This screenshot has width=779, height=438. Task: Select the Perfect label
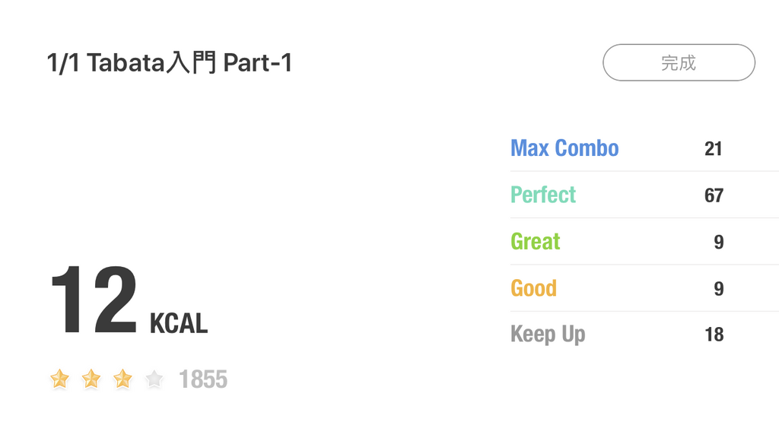(543, 195)
